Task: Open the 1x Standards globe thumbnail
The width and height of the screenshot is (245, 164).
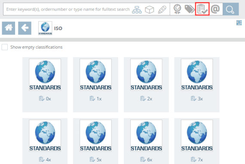Action: pyautogui.click(x=95, y=75)
